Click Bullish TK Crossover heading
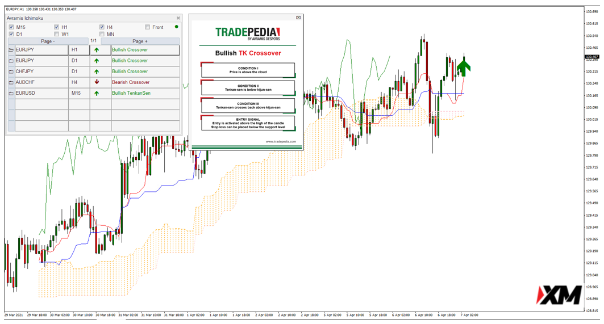 [248, 53]
